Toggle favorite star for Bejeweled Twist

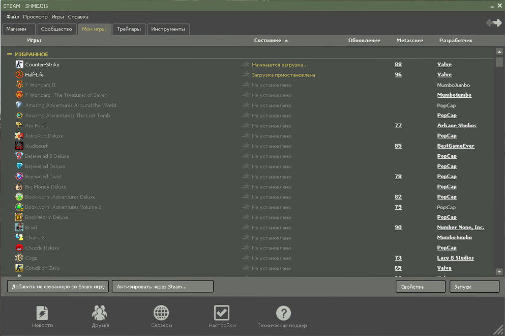point(246,176)
